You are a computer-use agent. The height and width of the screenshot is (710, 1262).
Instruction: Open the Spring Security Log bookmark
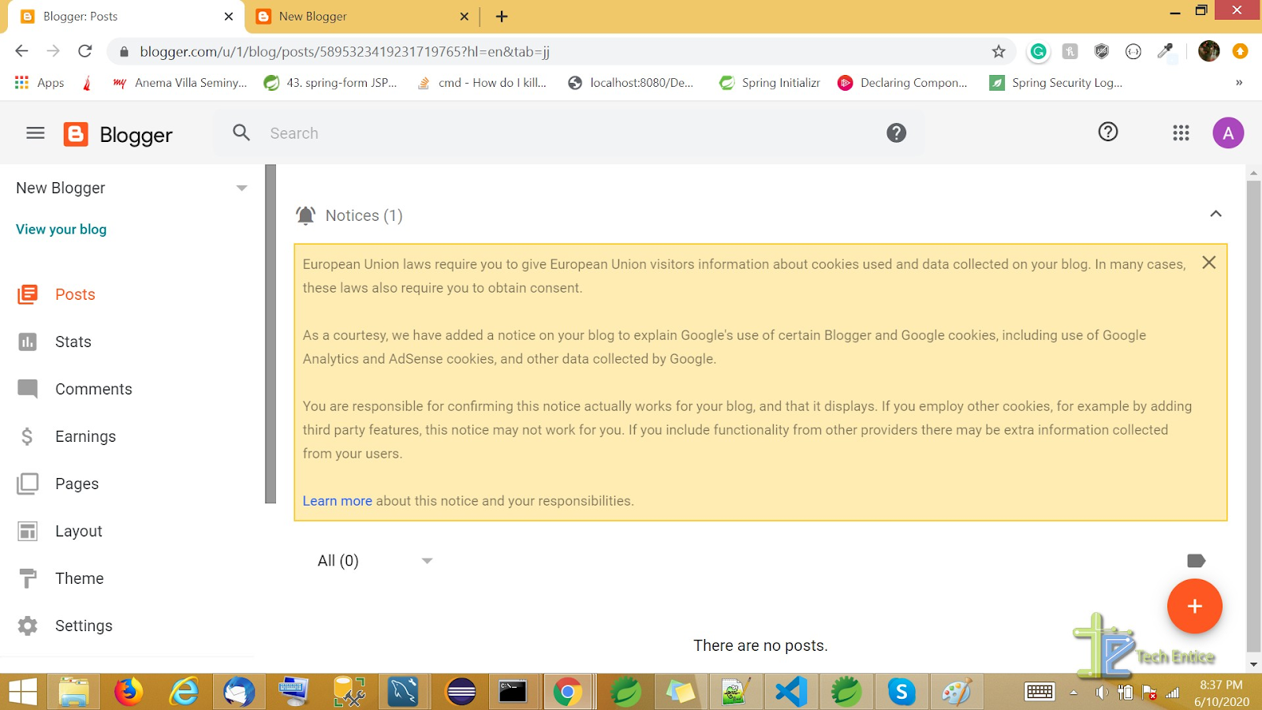(1056, 83)
